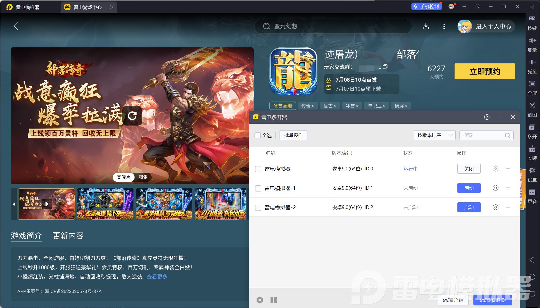This screenshot has width=540, height=308.
Task: Click the screenshot scissors icon in sidebar
Action: [532, 105]
